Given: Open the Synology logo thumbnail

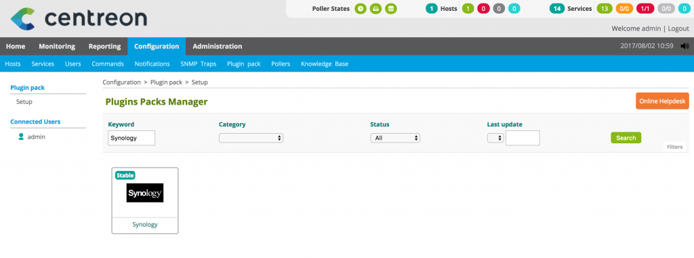Looking at the screenshot, I should (x=145, y=192).
